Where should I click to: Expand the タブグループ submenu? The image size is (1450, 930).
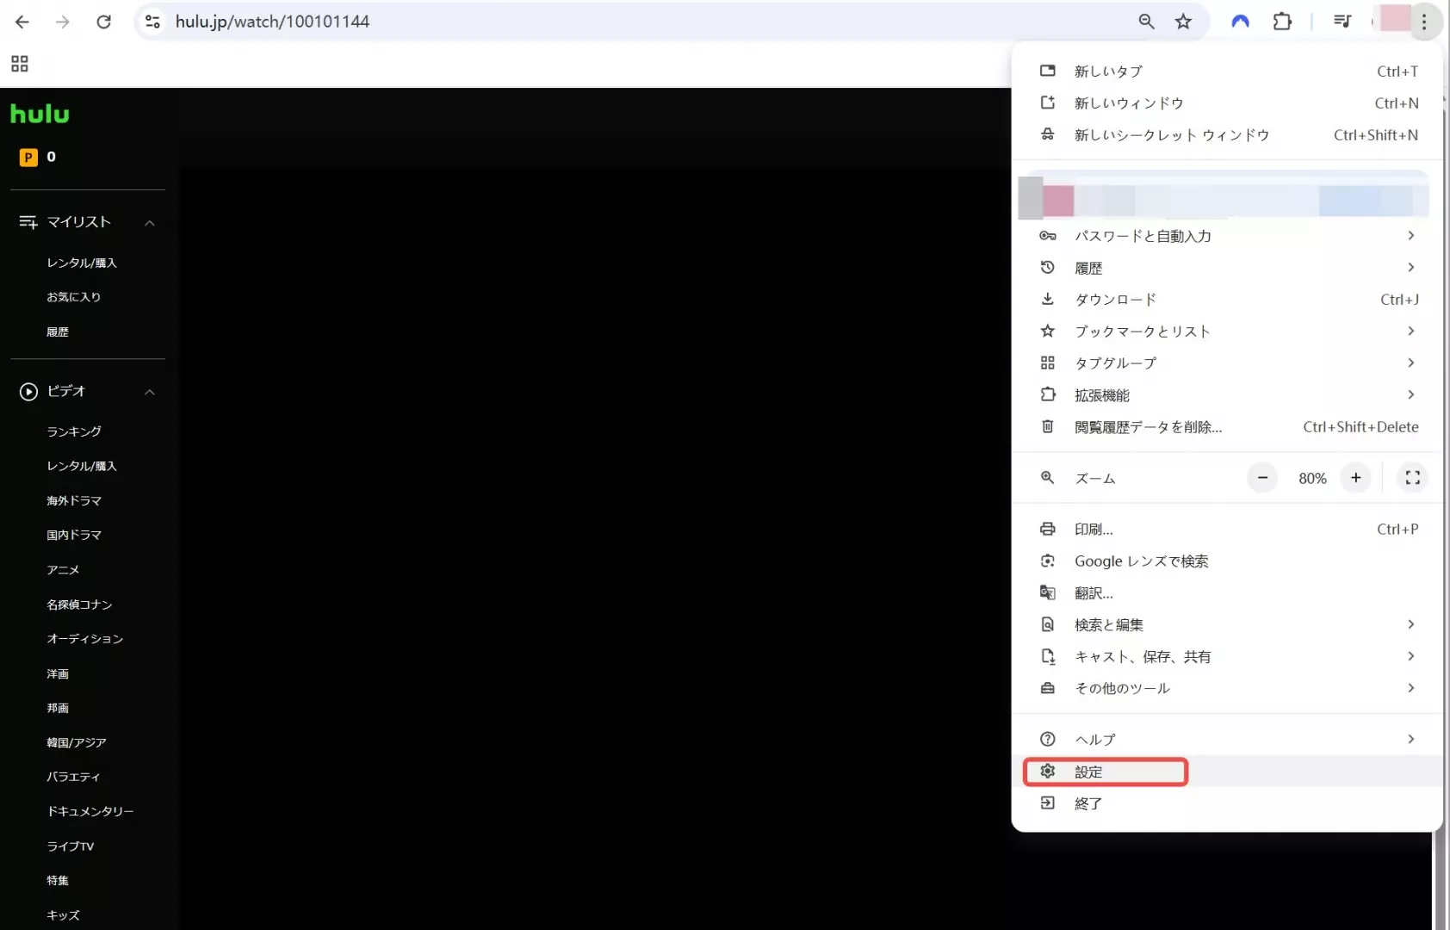1227,363
